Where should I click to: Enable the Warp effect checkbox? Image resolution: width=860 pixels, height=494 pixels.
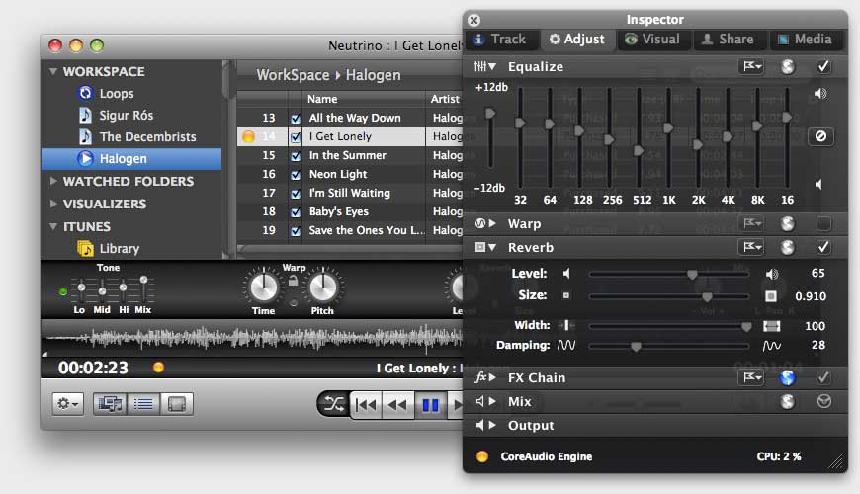pos(823,223)
